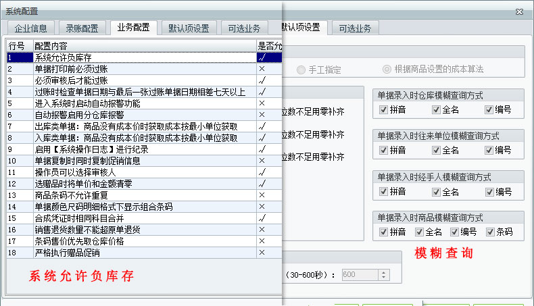Toggle 拼音 under 经手人模糊查询方式
Image resolution: width=534 pixels, height=306 pixels.
tap(383, 192)
